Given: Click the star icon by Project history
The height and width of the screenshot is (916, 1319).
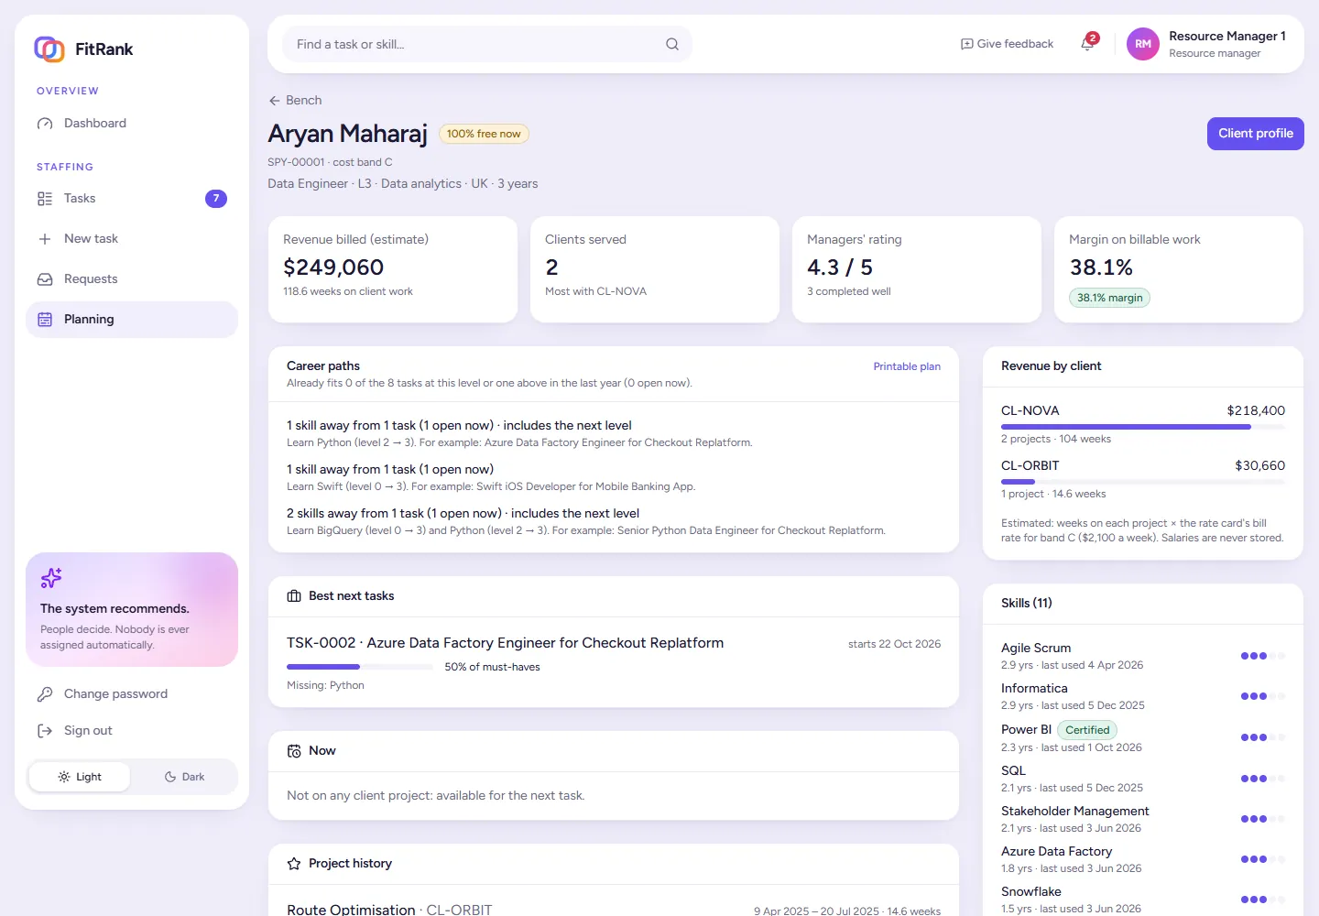Looking at the screenshot, I should 294,864.
